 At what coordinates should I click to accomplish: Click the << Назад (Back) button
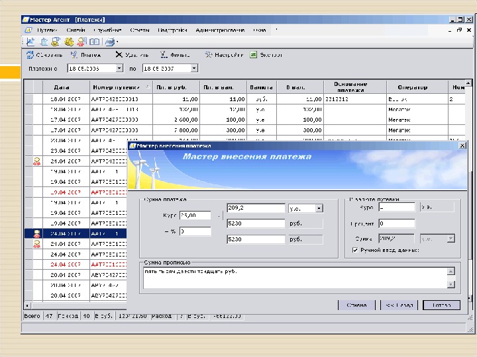click(399, 305)
